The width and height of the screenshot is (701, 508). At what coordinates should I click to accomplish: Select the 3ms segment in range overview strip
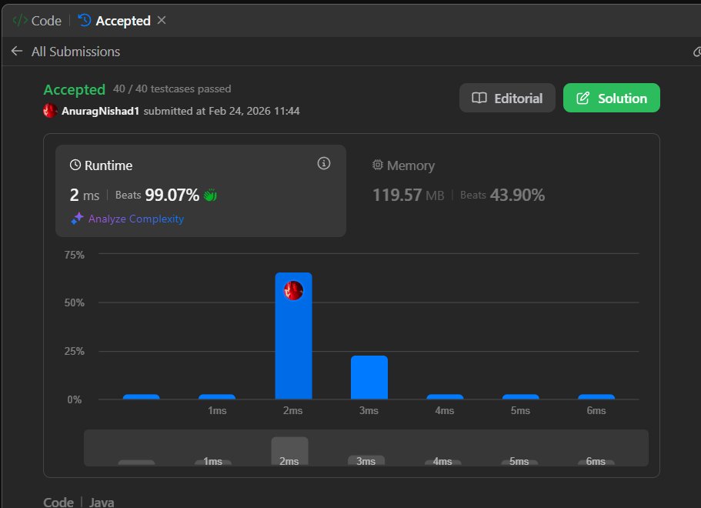click(366, 460)
